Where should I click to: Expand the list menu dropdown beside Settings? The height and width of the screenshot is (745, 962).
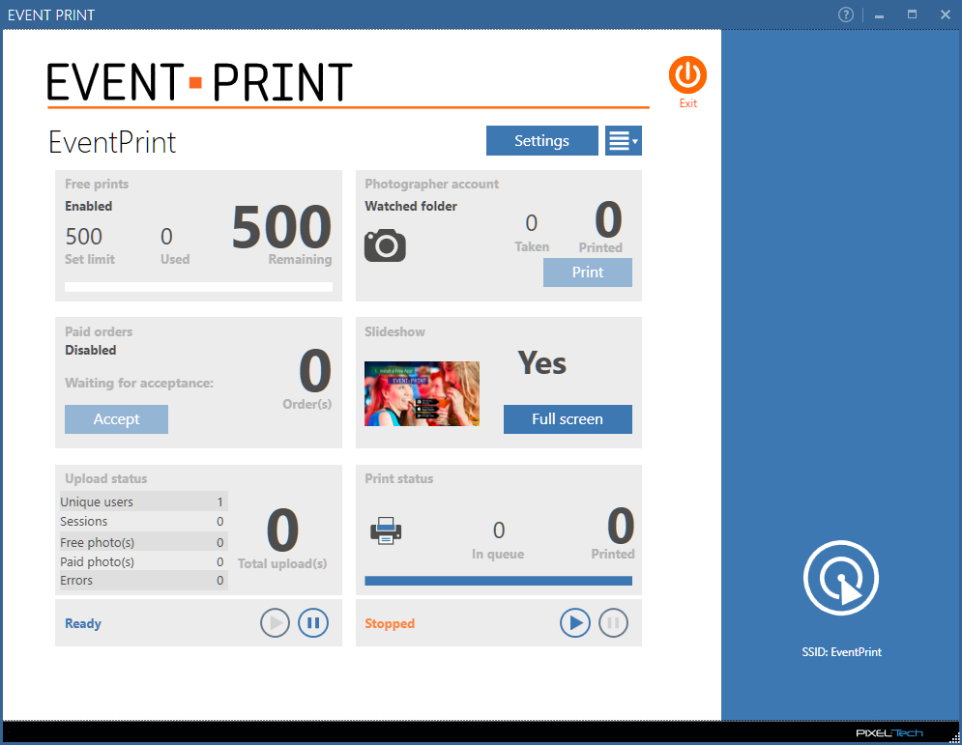pos(624,140)
